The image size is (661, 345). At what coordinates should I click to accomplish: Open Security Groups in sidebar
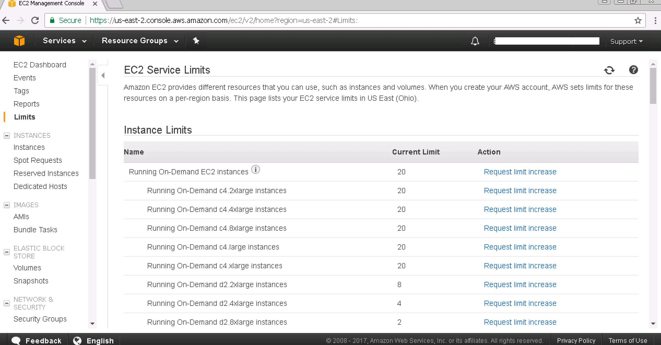click(x=40, y=319)
